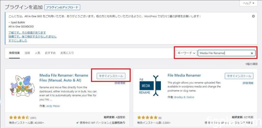This screenshot has width=262, height=128.
Task: Open author Jordy Meow link
Action: coord(52,106)
